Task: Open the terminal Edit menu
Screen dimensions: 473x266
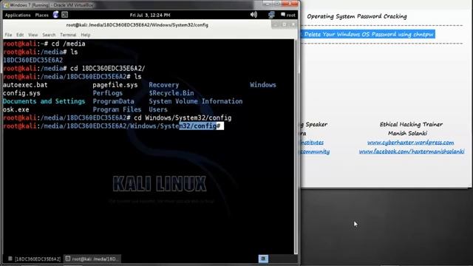Action: tap(20, 35)
